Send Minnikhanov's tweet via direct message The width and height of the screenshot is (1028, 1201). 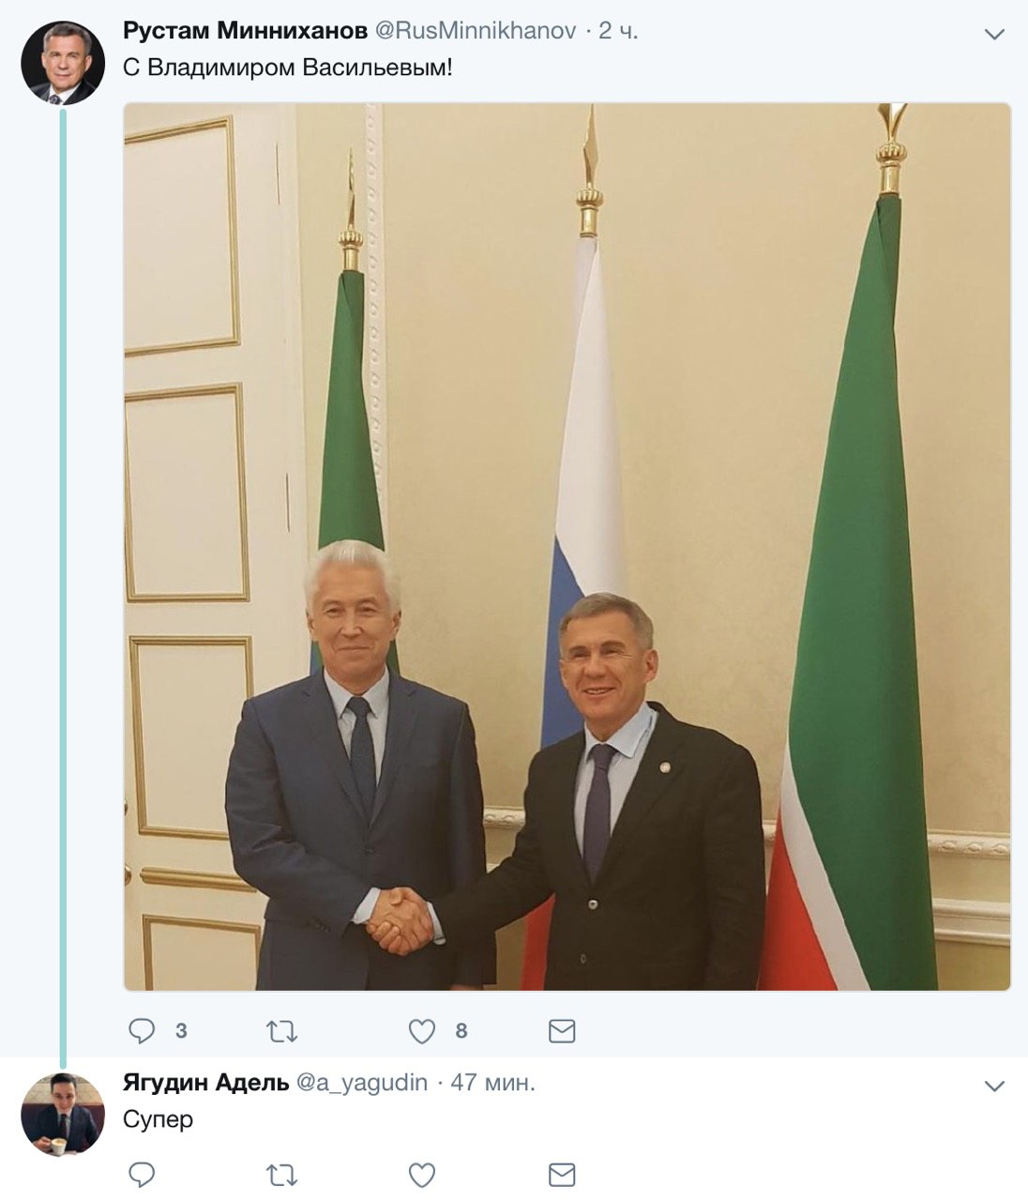(562, 1031)
